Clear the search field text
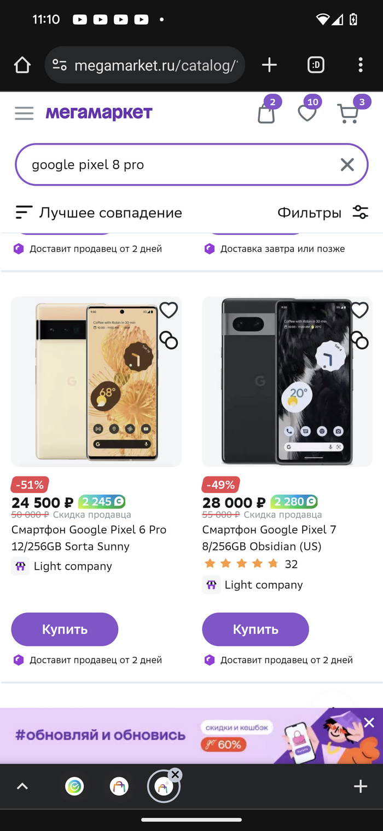Viewport: 383px width, 831px height. pos(347,164)
